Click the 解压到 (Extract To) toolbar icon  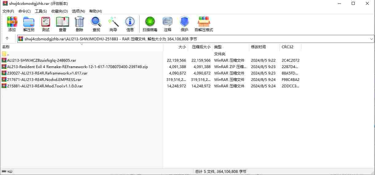tap(29, 22)
